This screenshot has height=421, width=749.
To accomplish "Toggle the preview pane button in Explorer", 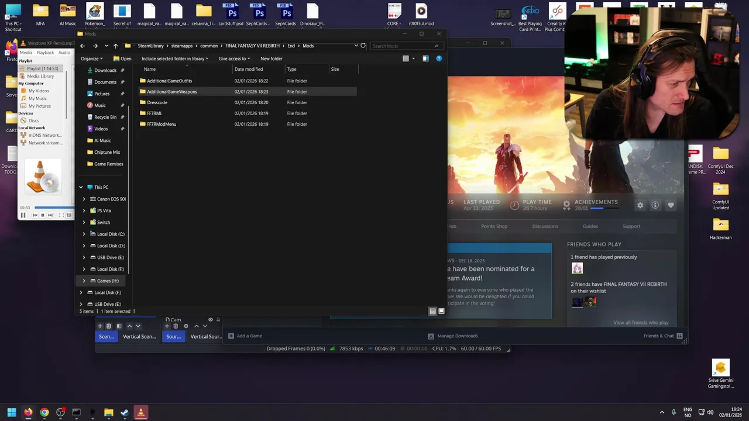I will pos(425,58).
